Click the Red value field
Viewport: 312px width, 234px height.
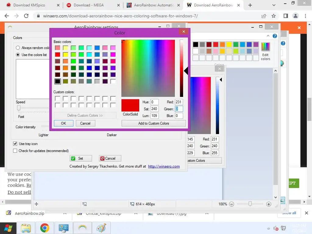[179, 102]
